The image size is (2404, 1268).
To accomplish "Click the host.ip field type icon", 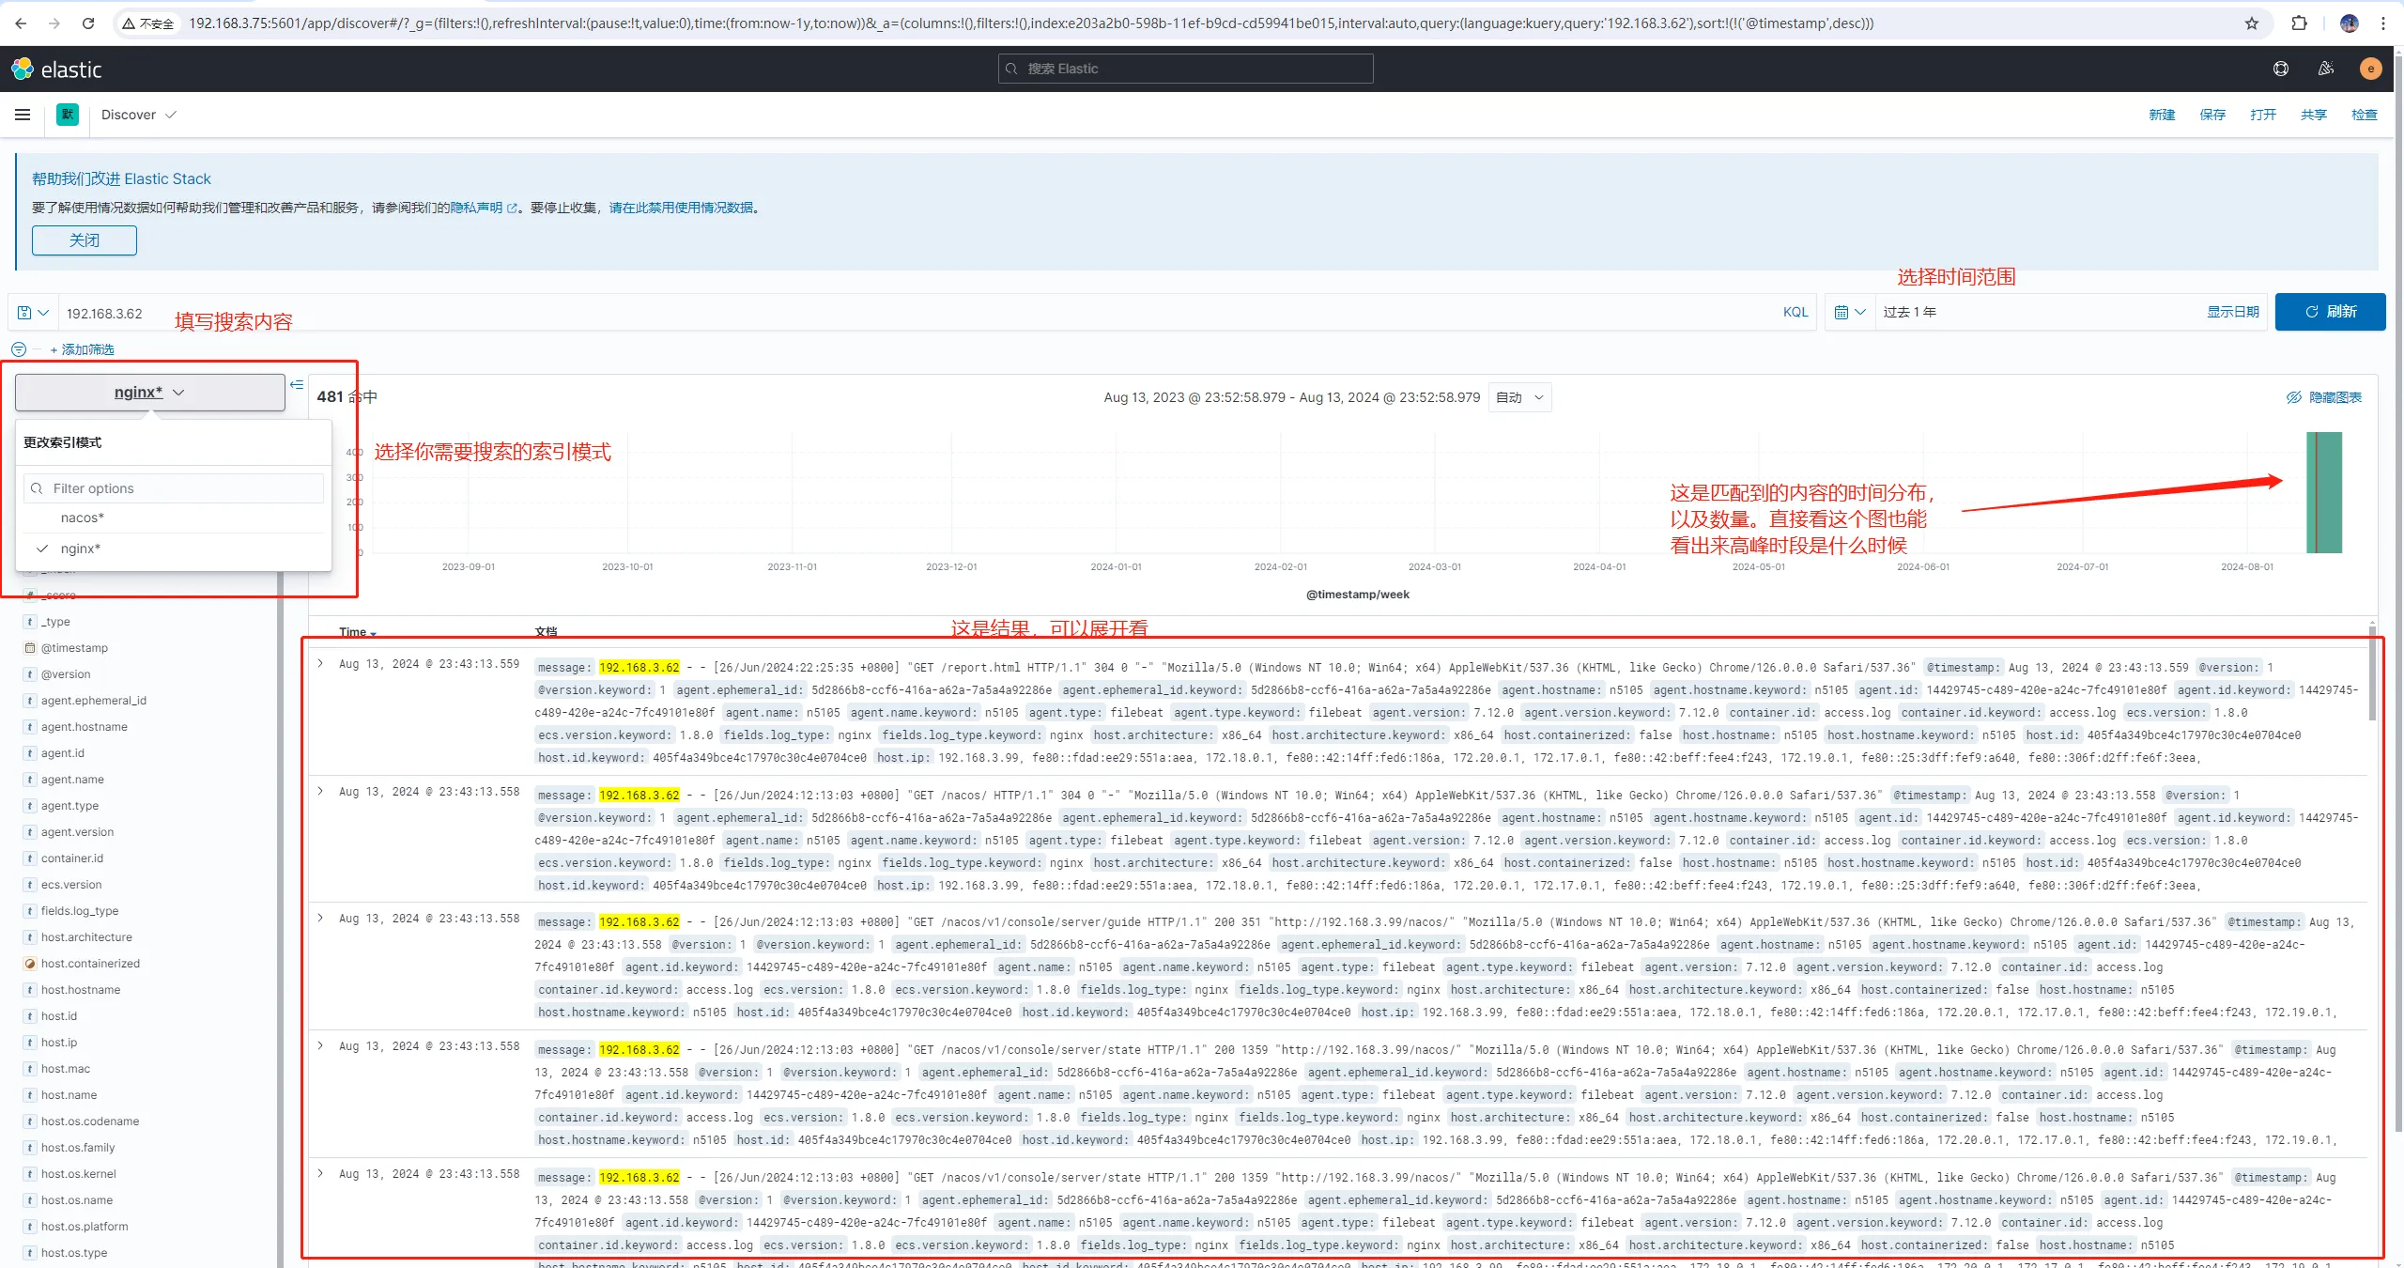I will point(30,1043).
